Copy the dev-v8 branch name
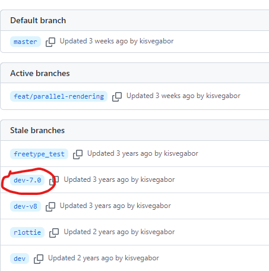The height and width of the screenshot is (271, 269). 50,206
